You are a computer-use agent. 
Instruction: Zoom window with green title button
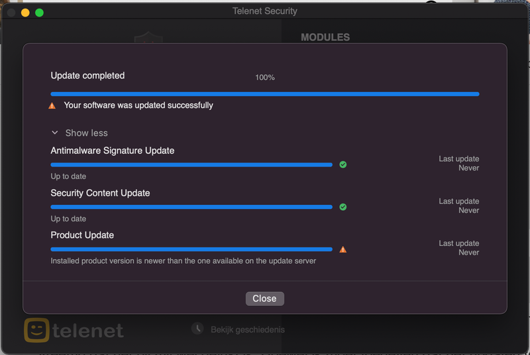point(39,13)
